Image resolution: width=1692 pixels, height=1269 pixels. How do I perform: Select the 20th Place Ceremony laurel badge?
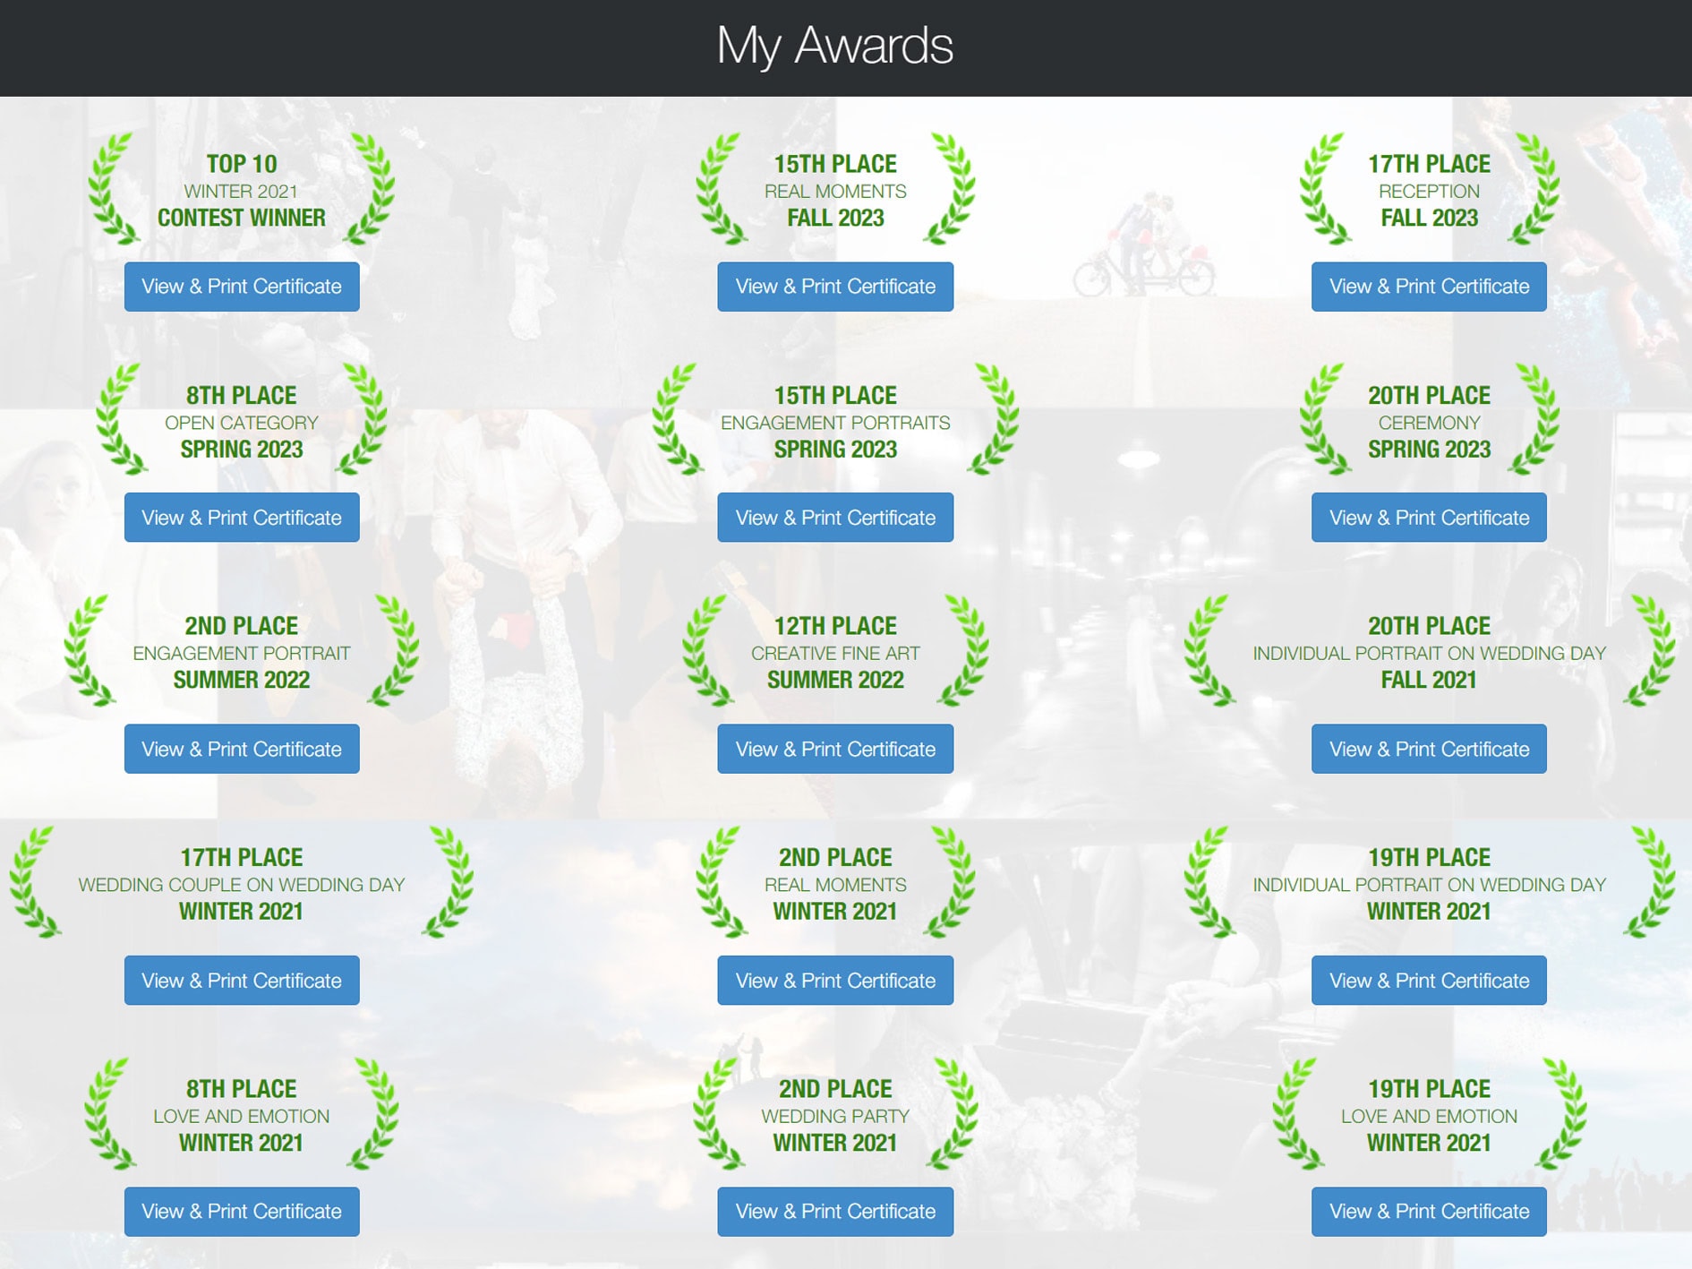[1429, 421]
